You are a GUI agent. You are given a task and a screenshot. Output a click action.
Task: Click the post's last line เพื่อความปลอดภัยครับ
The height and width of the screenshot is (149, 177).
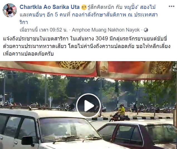[28, 54]
